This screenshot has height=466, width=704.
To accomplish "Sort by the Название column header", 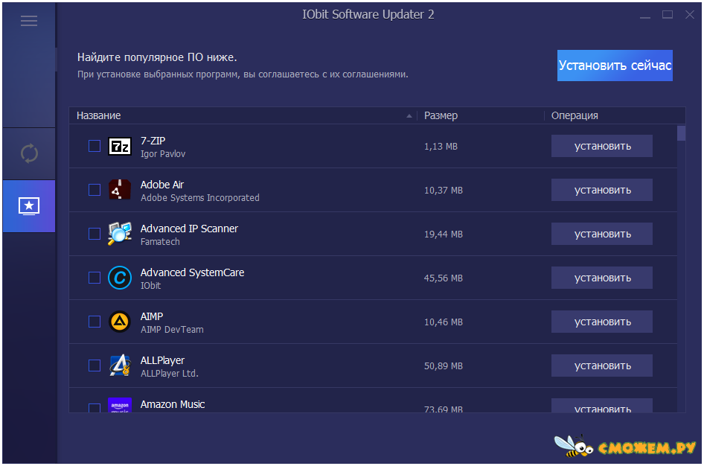I will pos(243,116).
